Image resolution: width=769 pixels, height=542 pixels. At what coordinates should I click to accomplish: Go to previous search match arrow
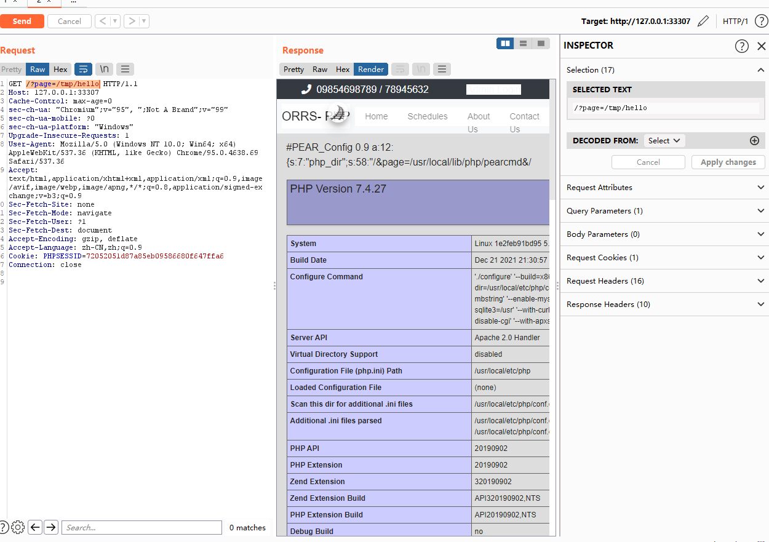[x=35, y=527]
